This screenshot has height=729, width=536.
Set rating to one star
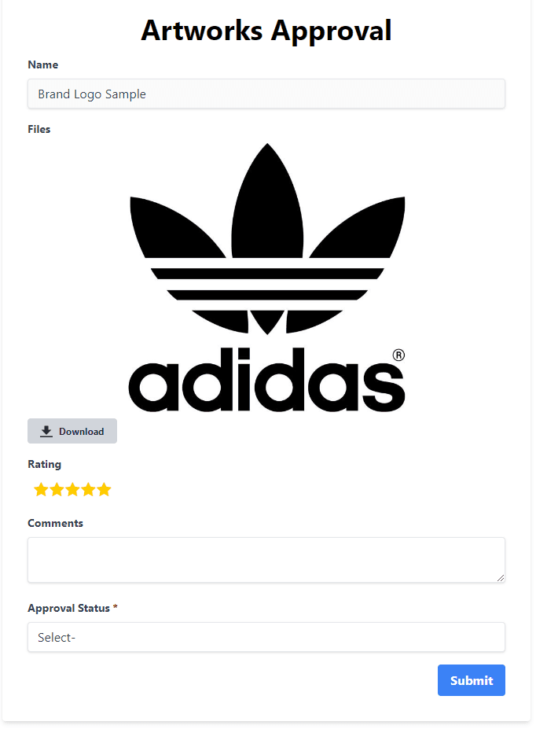[x=42, y=490]
